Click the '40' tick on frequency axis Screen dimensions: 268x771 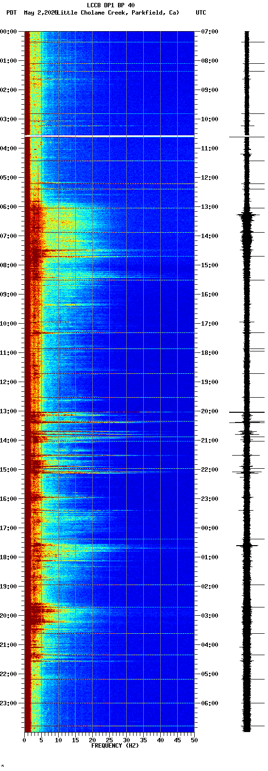160,740
